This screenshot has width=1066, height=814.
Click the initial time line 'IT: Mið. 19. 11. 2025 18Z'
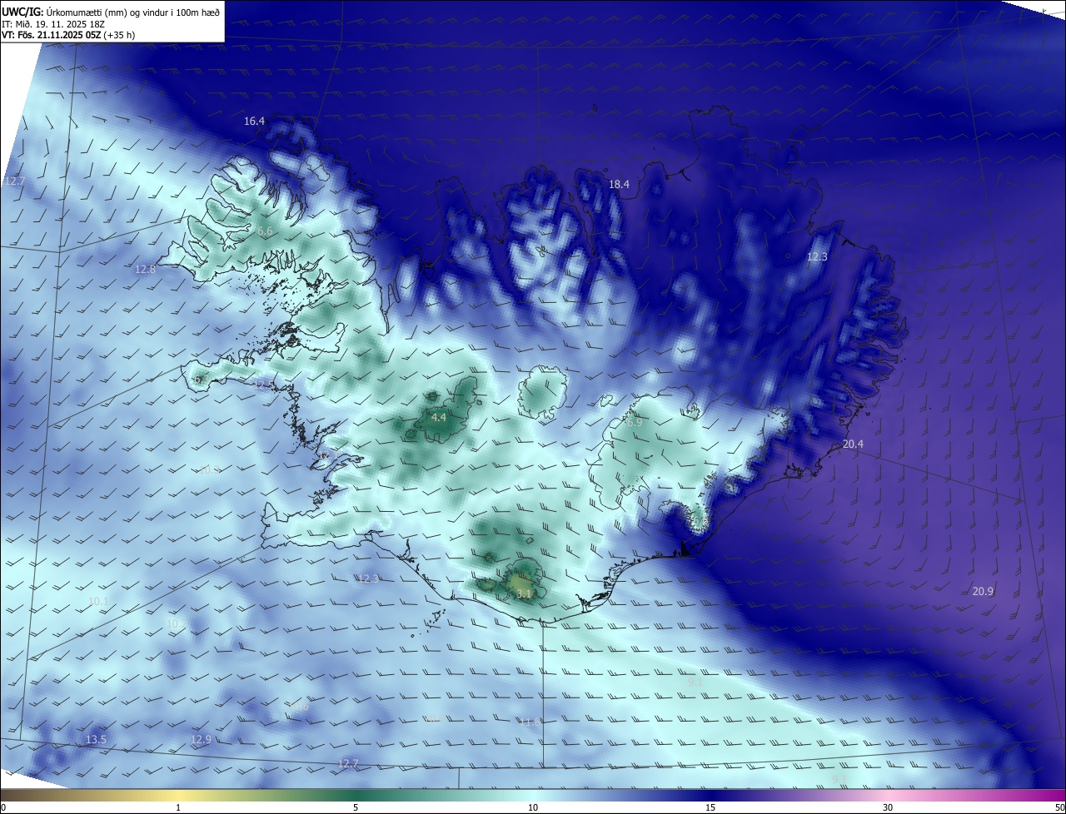[x=52, y=24]
